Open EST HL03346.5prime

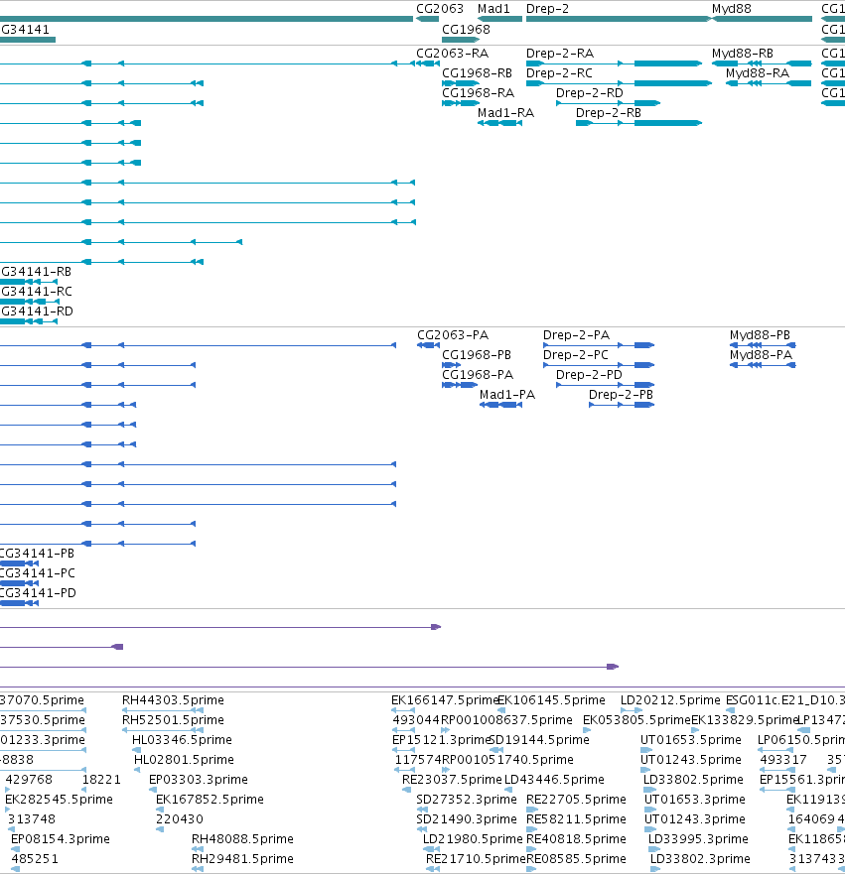coord(182,740)
